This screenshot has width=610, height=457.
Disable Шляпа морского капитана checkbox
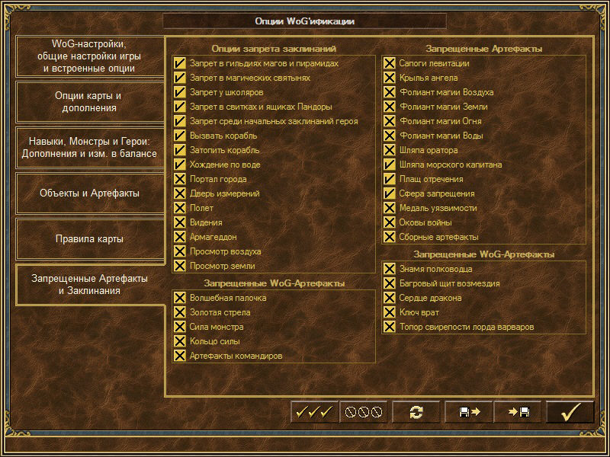(390, 165)
